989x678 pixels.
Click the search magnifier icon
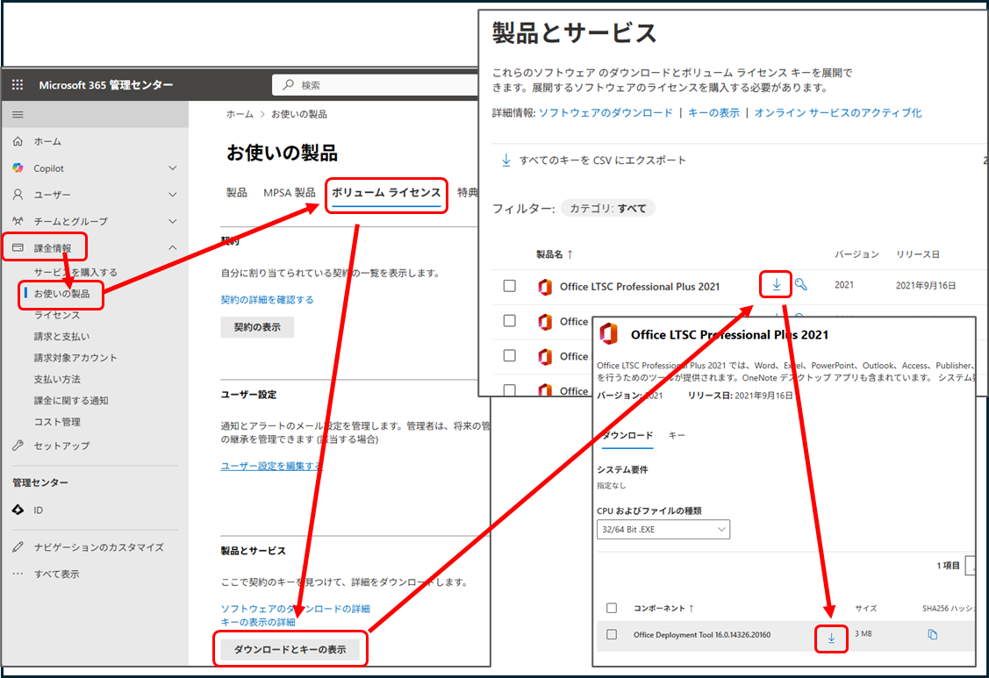tap(288, 84)
